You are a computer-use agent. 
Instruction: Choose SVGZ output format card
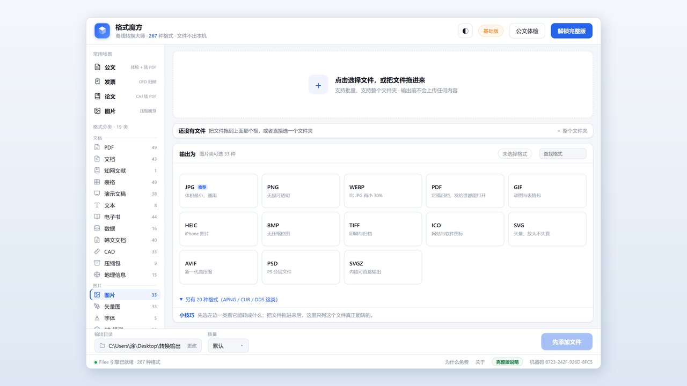tap(383, 267)
